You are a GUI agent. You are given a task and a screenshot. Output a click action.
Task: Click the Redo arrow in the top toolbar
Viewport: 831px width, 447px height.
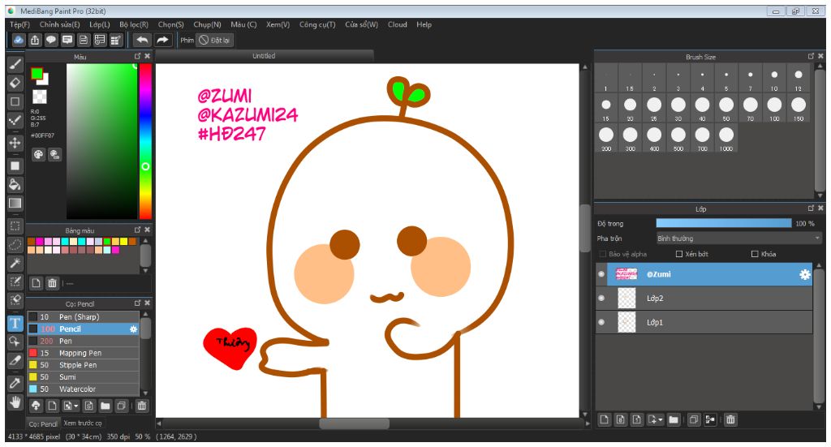click(162, 40)
